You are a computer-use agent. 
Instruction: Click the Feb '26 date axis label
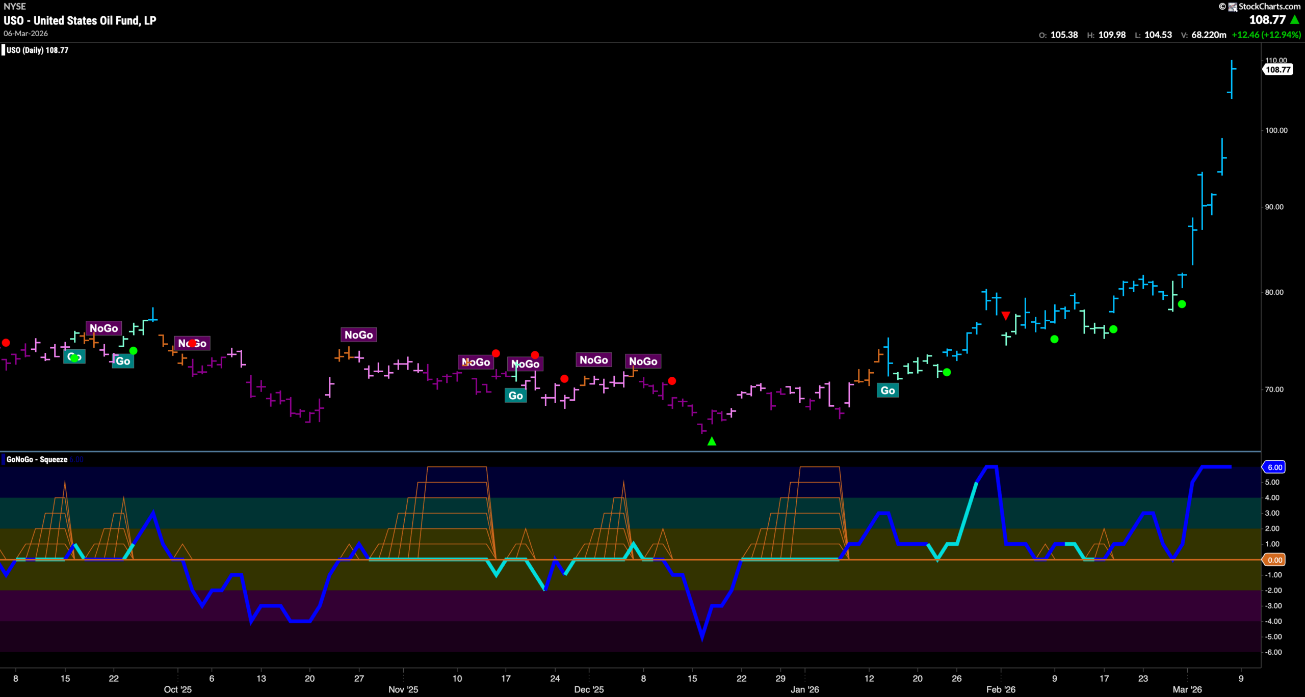1001,689
